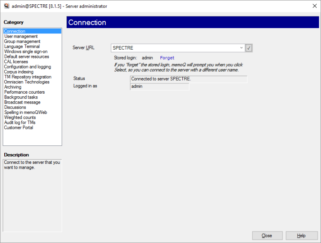Open Archiving category

pyautogui.click(x=13, y=87)
